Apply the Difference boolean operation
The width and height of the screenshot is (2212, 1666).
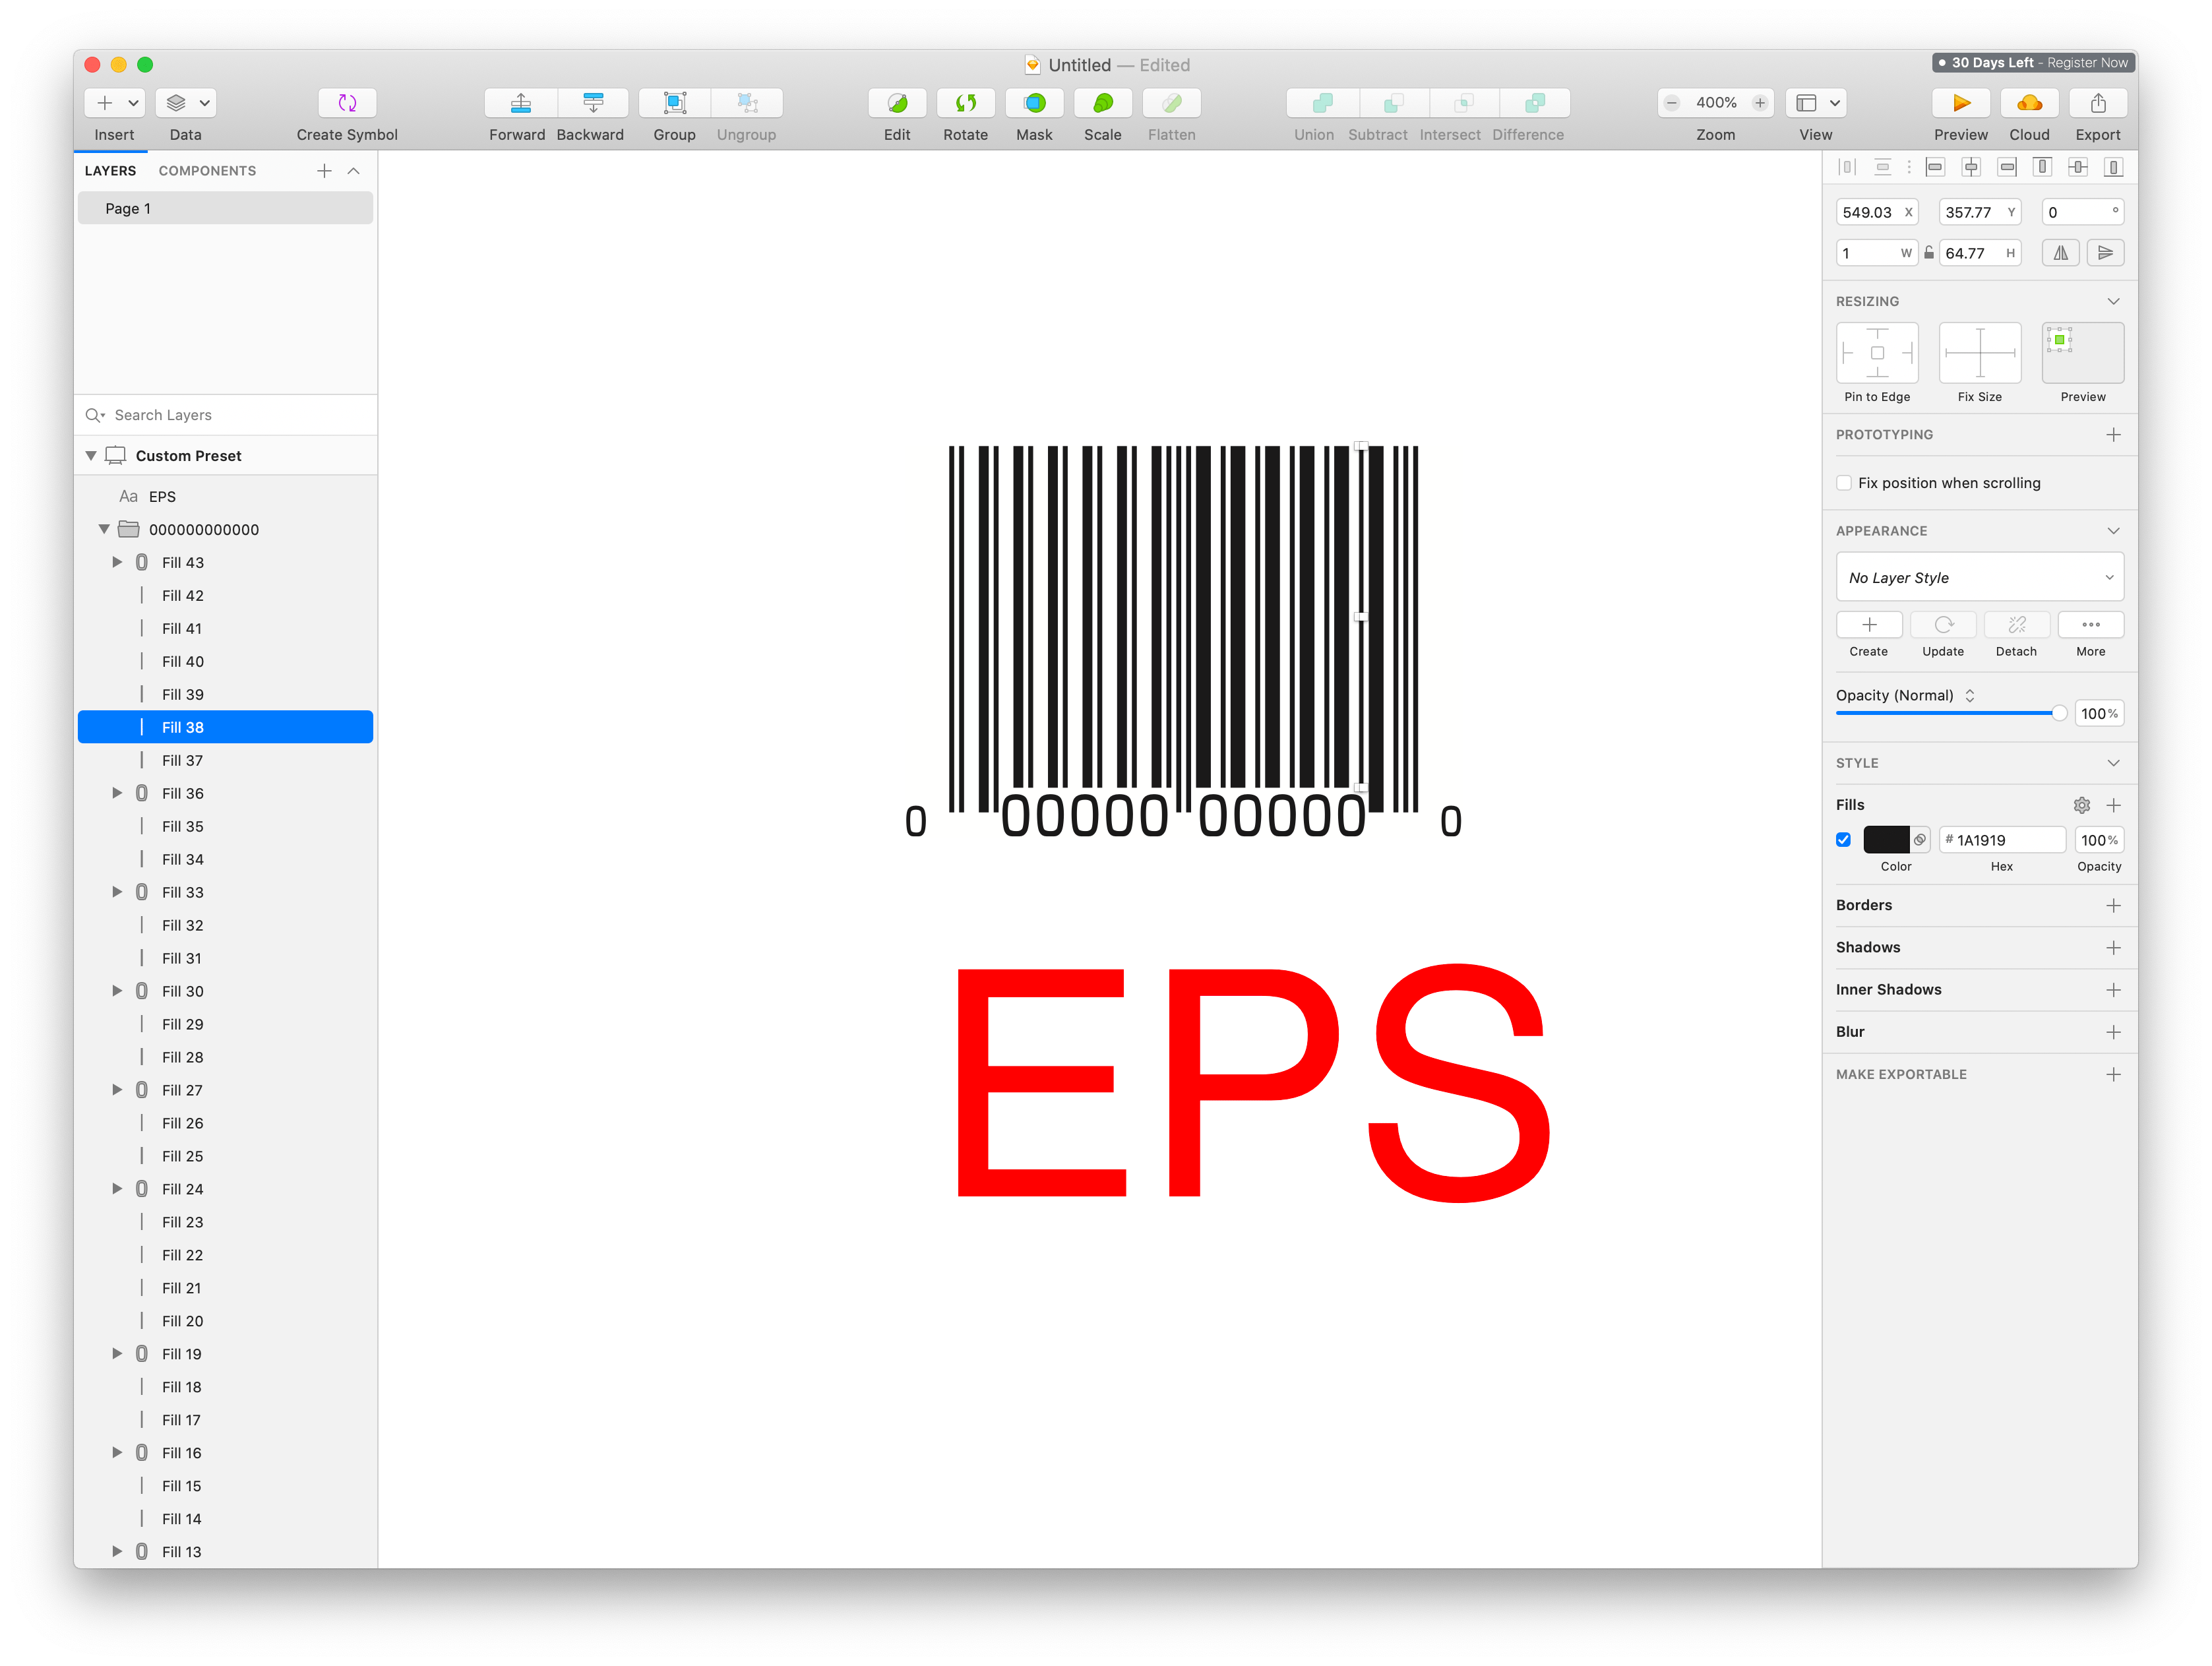pyautogui.click(x=1535, y=103)
